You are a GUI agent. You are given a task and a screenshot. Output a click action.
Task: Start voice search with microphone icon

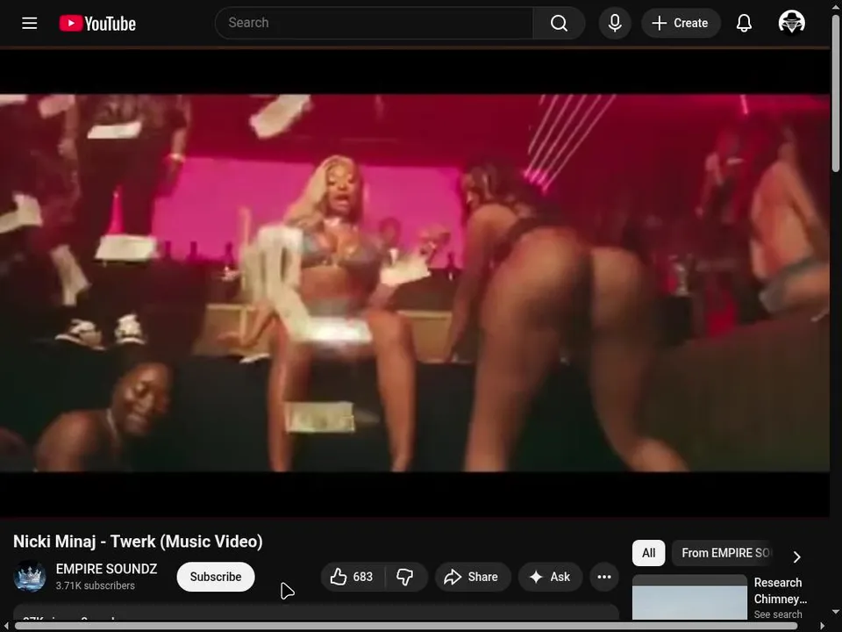[x=615, y=23]
